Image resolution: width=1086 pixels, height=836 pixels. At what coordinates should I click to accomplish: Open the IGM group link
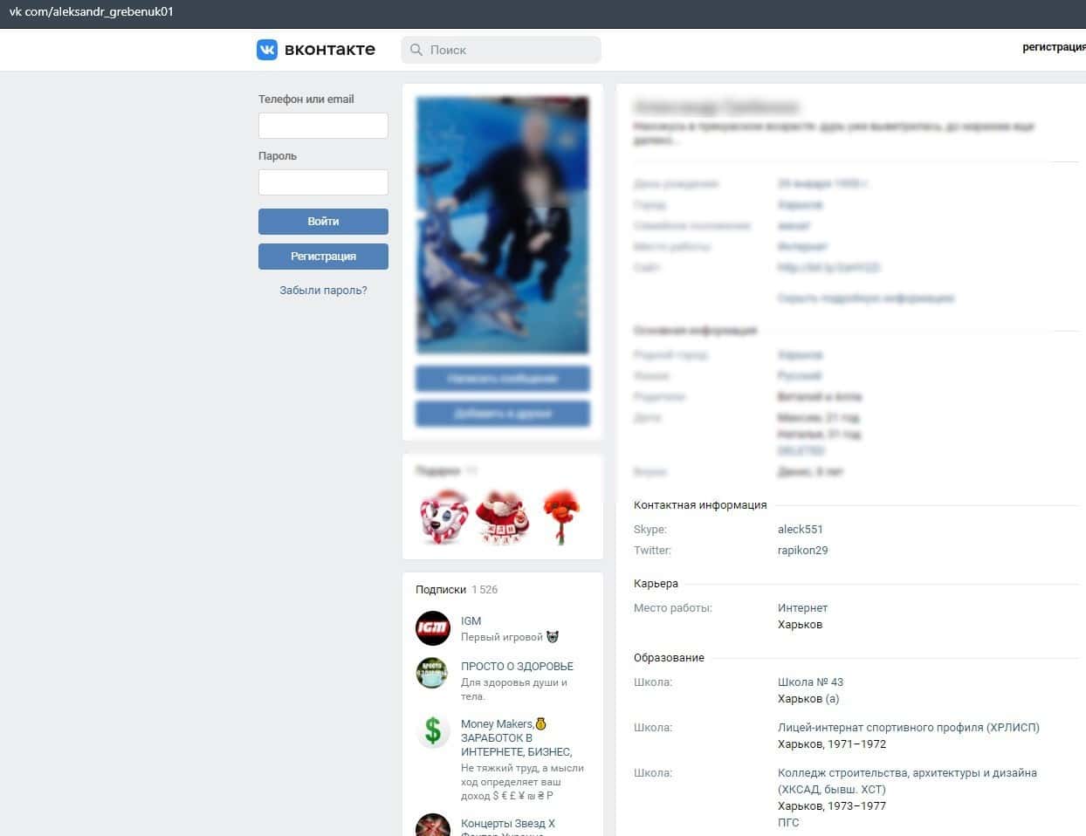point(471,621)
